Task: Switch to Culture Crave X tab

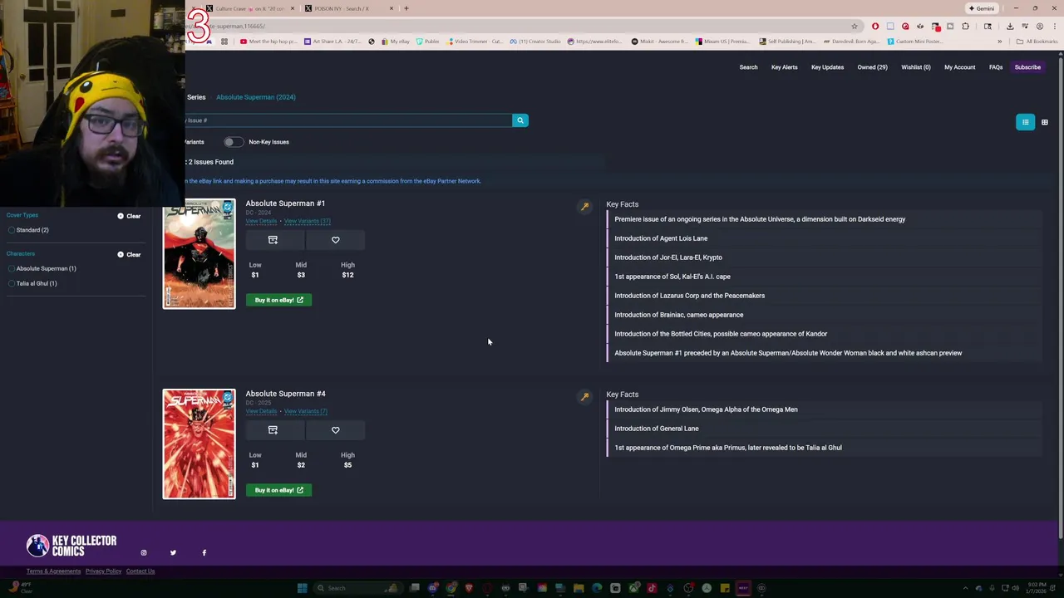Action: pos(249,8)
